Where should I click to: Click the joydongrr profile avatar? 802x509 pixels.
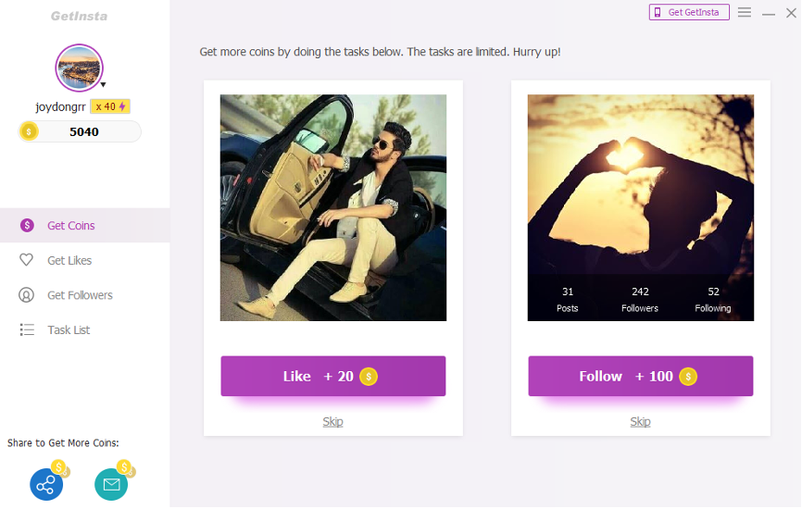pos(80,68)
